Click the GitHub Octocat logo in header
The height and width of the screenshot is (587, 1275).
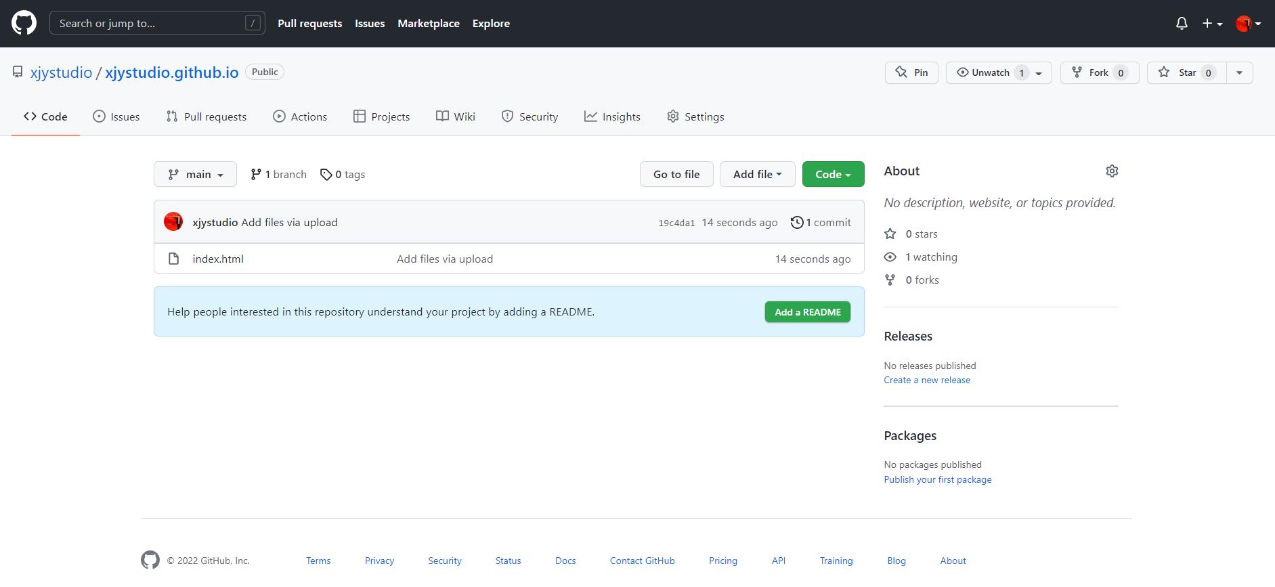[x=24, y=23]
